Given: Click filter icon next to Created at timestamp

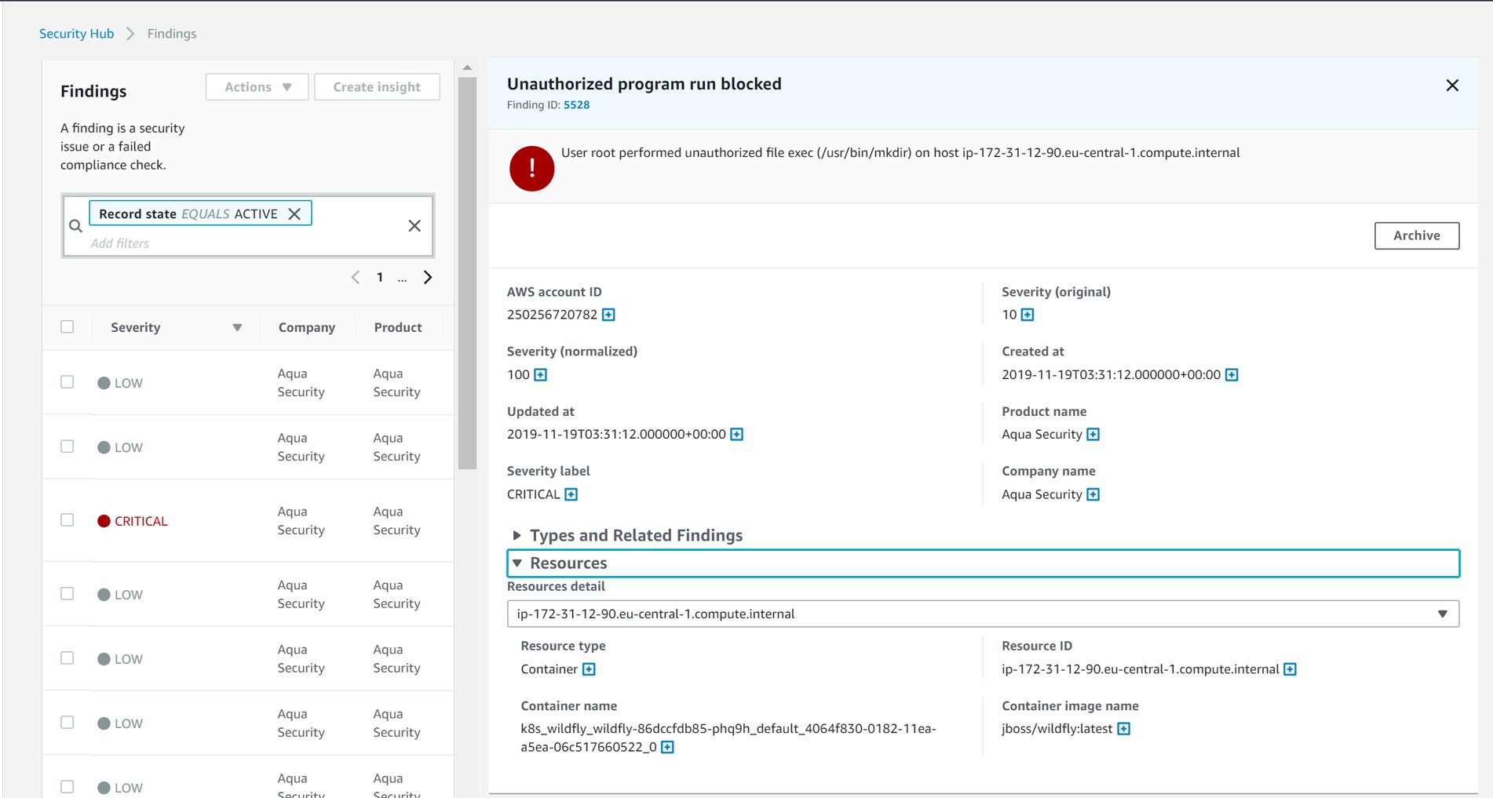Looking at the screenshot, I should [1232, 375].
